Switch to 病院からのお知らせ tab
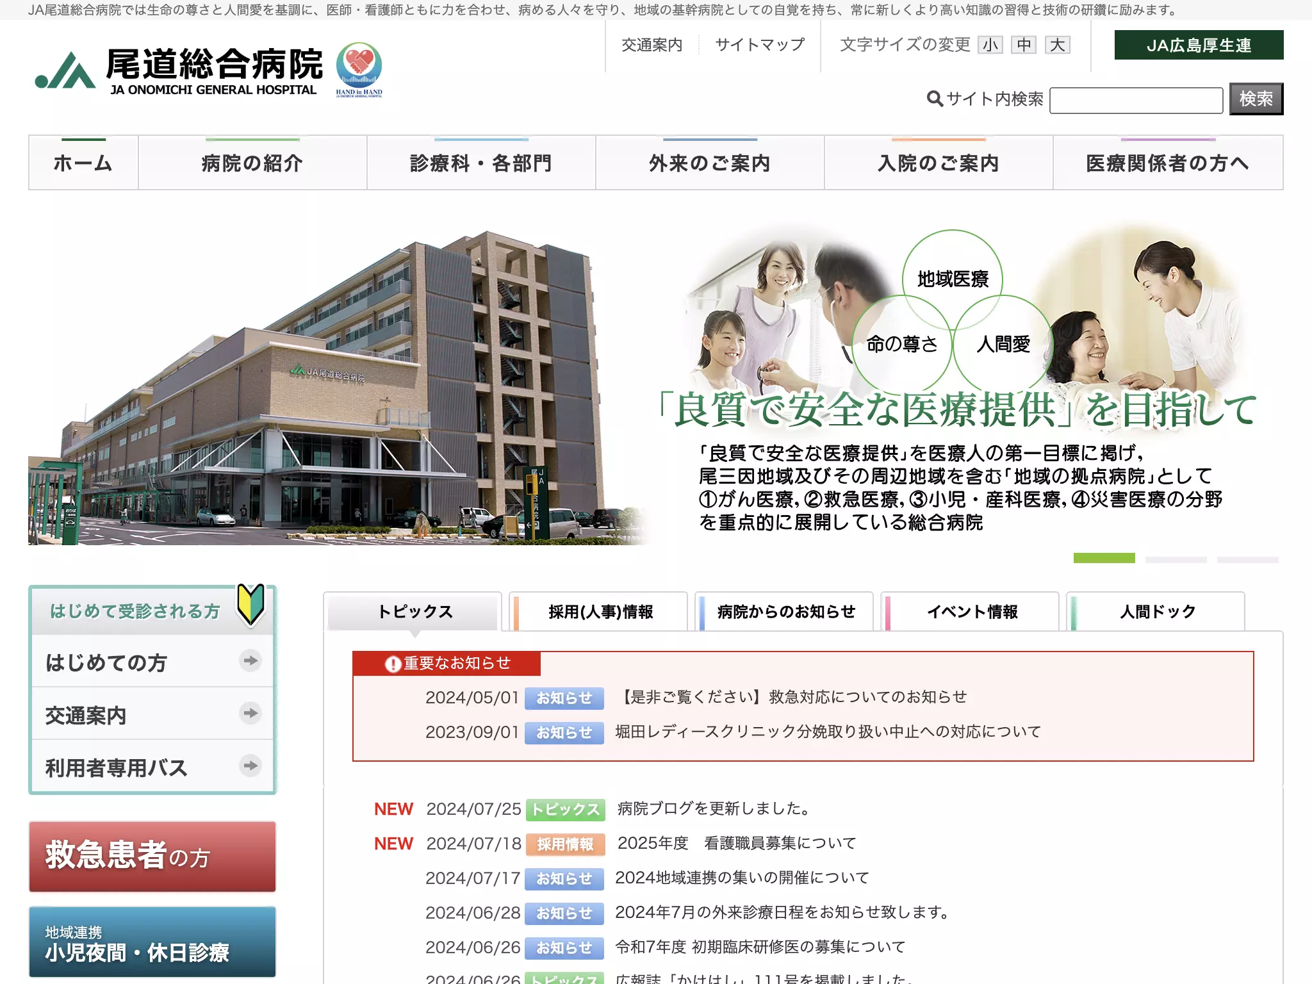The image size is (1312, 984). tap(785, 611)
